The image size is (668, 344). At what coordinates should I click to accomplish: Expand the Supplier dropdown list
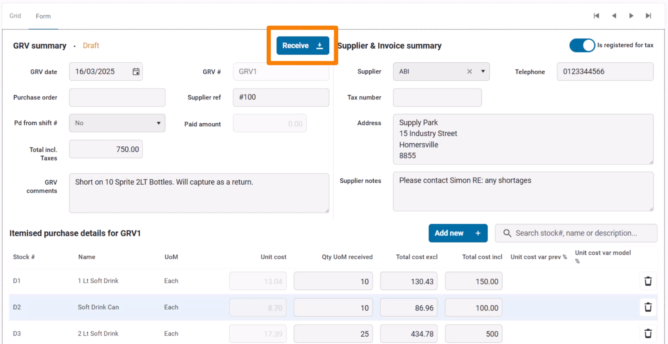483,72
